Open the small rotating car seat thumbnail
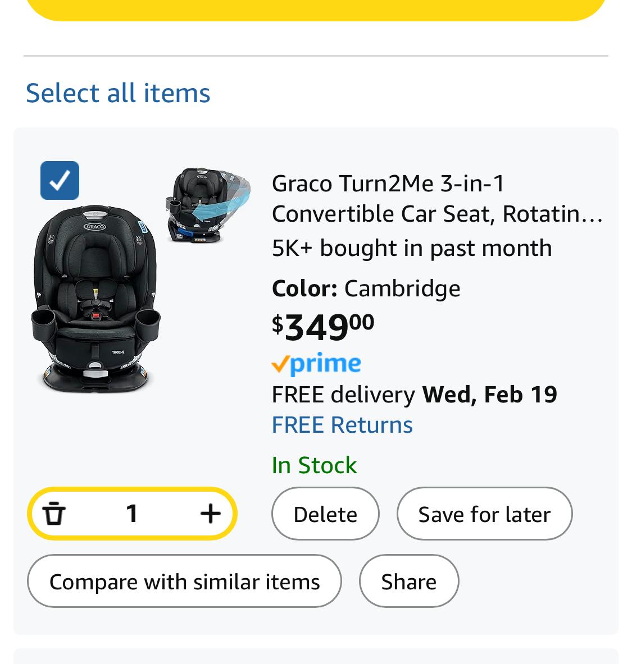The image size is (632, 664). point(208,205)
